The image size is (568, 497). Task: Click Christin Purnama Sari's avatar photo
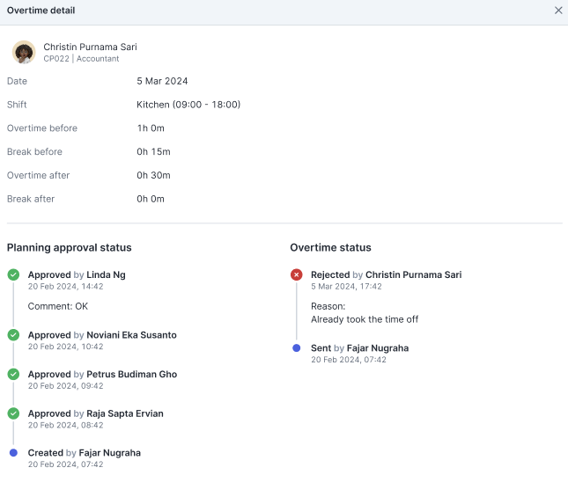point(24,52)
